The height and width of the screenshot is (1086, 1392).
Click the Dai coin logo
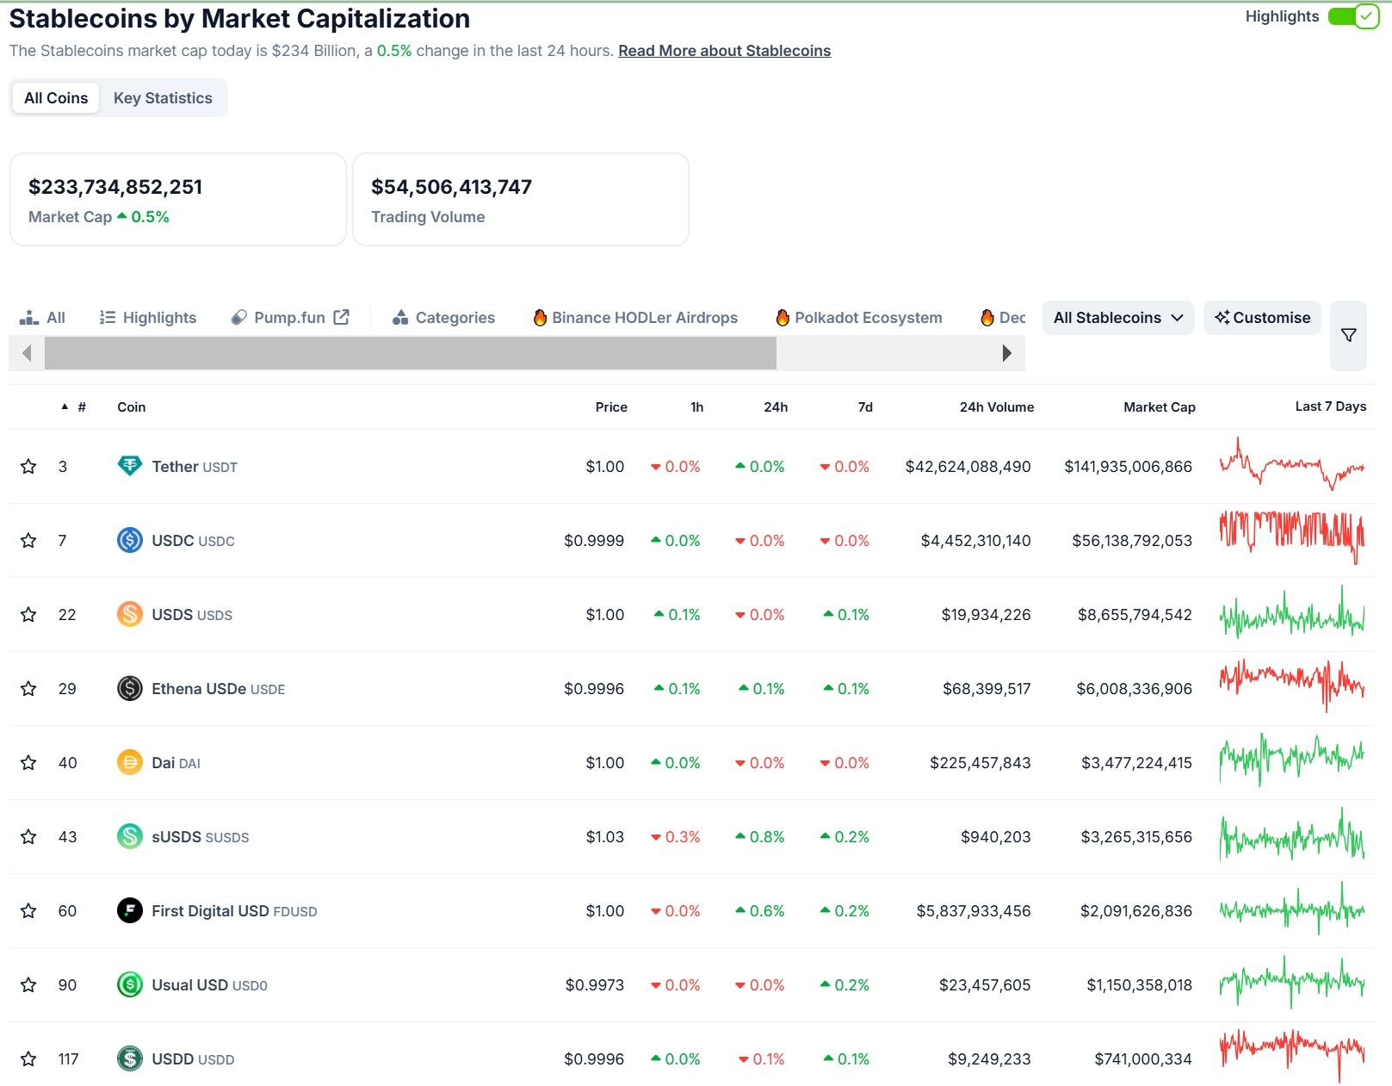(130, 762)
